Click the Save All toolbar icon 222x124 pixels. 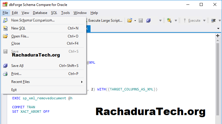[x=148, y=21]
